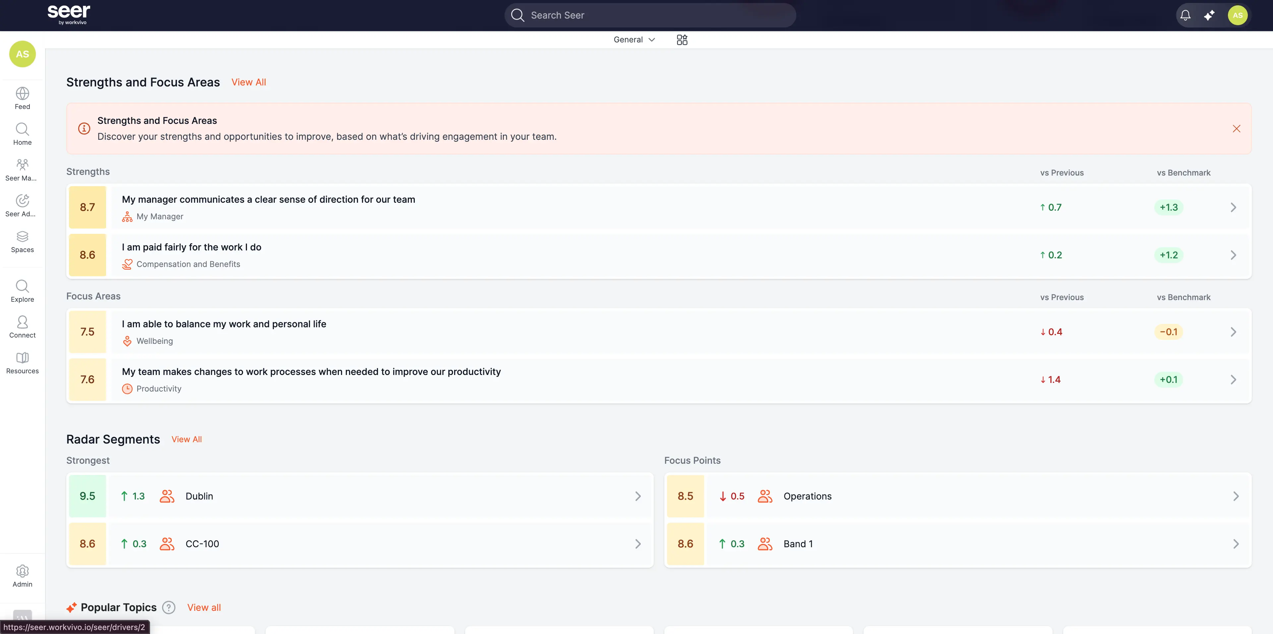Click the 9.5 Dublin score tile
This screenshot has height=634, width=1273.
(x=88, y=496)
